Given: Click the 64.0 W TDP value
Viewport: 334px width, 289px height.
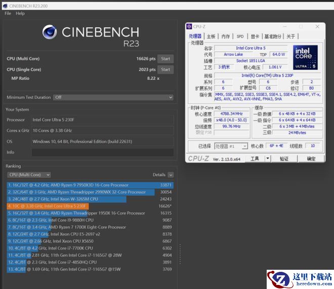Looking at the screenshot, I should (279, 54).
